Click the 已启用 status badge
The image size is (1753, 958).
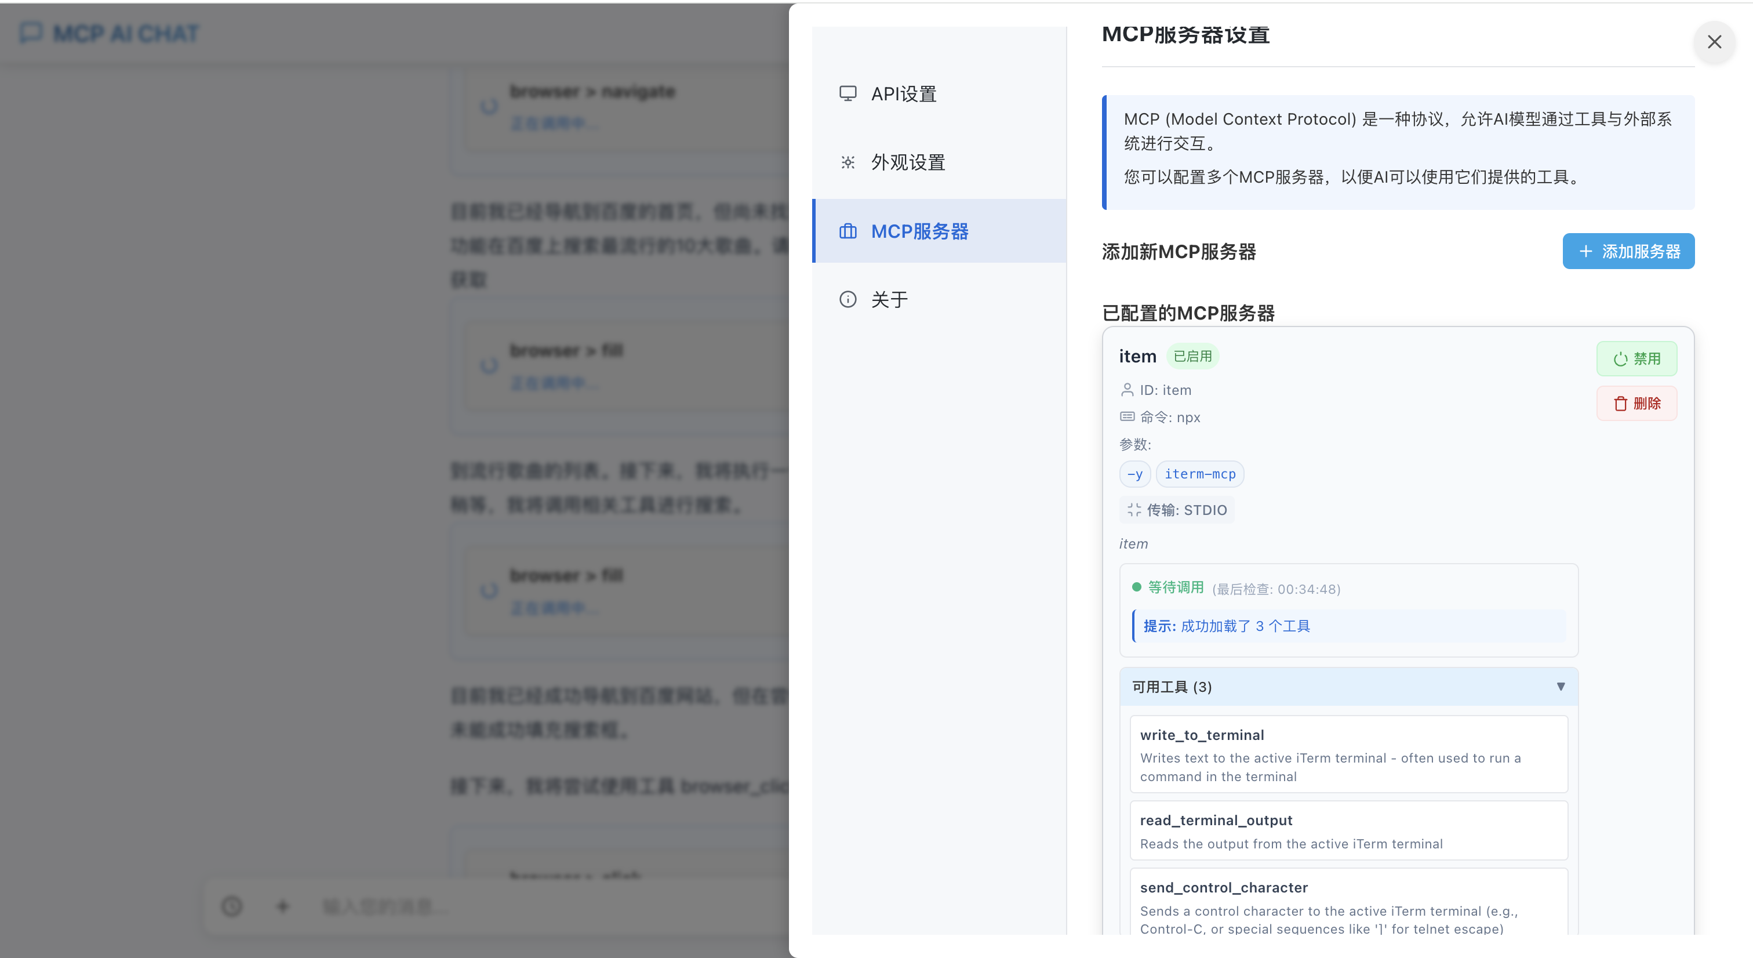(1192, 355)
